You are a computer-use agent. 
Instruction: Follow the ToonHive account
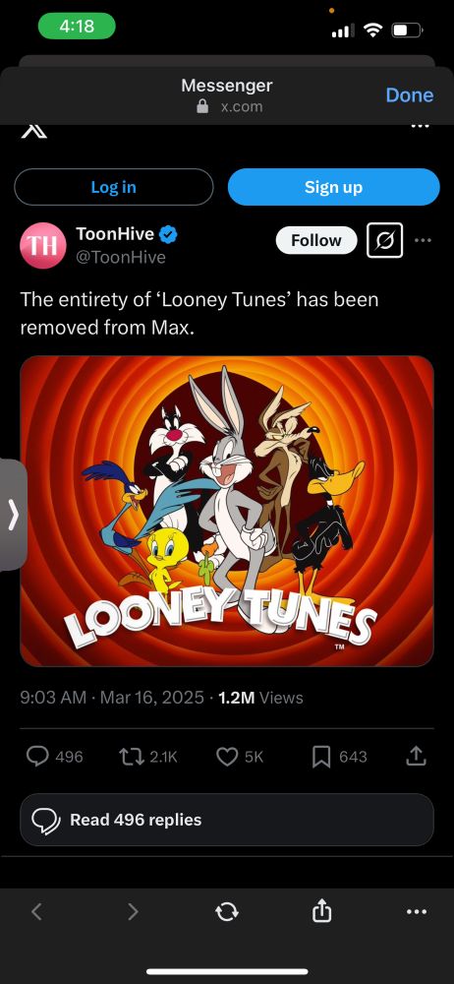tap(316, 240)
